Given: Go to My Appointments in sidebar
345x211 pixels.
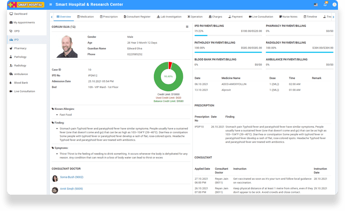Looking at the screenshot, I should [x=24, y=23].
